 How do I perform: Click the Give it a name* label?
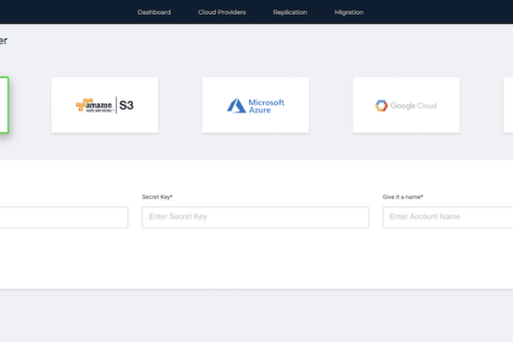coord(403,196)
